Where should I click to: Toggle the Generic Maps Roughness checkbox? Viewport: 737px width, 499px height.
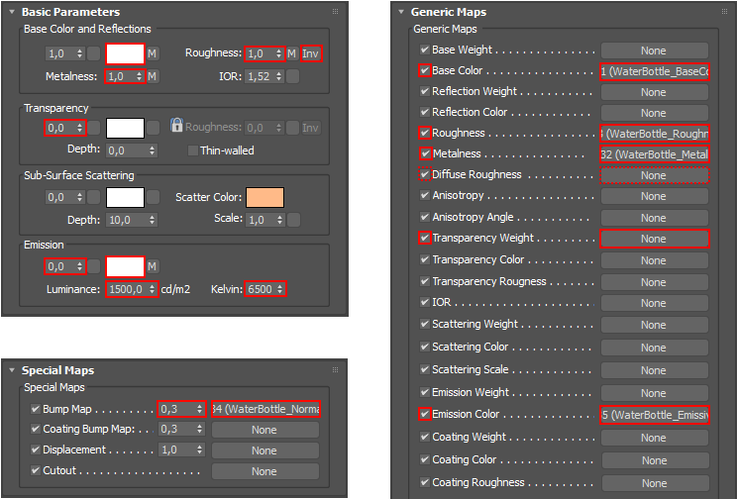425,133
